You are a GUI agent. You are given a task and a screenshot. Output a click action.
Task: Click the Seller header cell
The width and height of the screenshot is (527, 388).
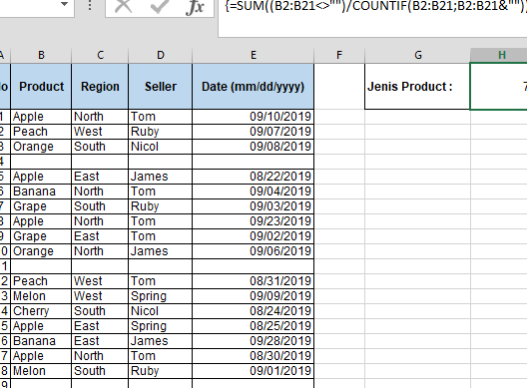(x=161, y=87)
